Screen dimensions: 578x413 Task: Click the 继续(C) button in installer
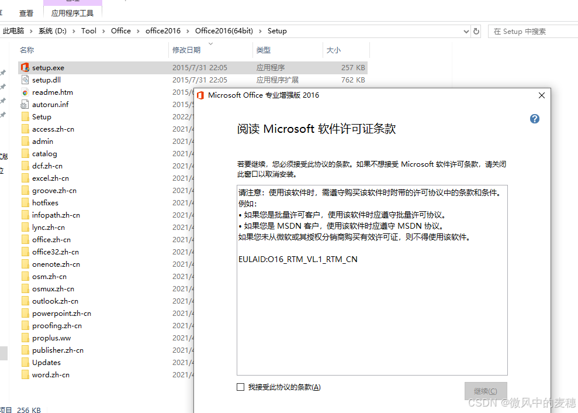pyautogui.click(x=486, y=391)
